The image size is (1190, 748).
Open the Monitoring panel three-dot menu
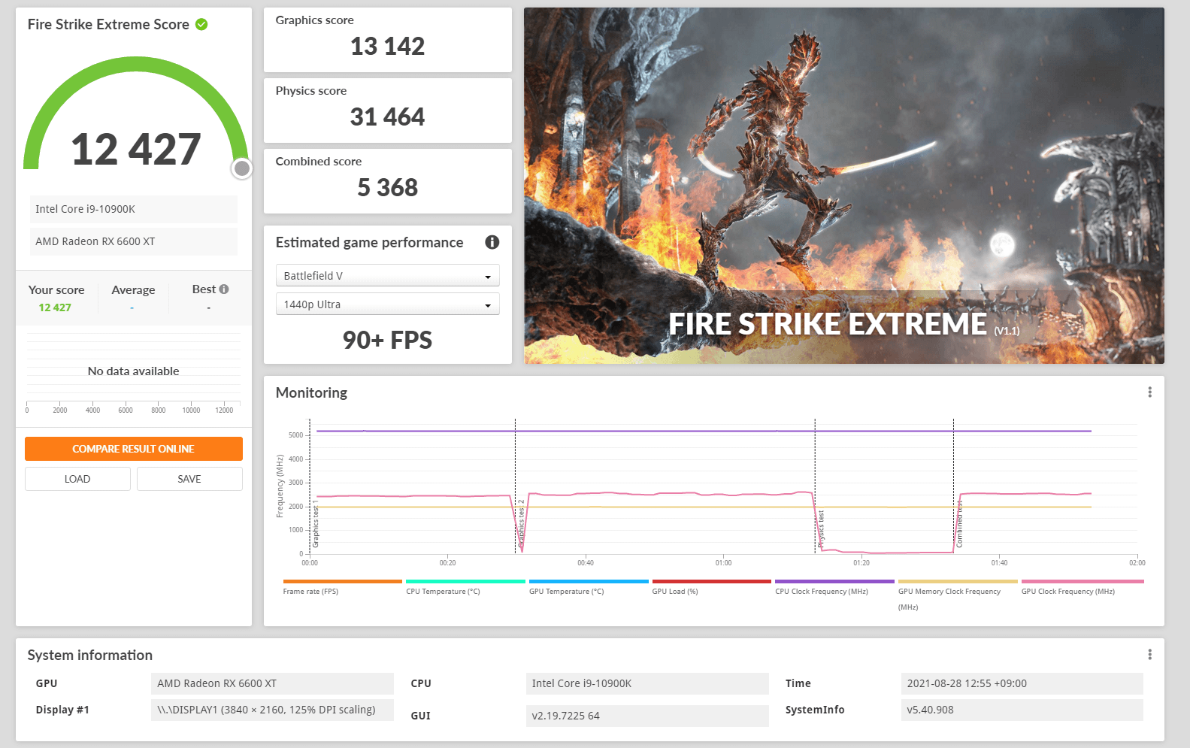click(x=1149, y=392)
